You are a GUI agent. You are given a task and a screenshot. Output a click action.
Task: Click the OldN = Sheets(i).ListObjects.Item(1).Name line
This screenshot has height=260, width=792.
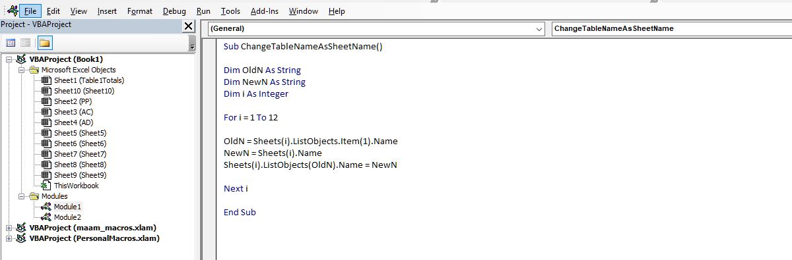[x=311, y=142]
